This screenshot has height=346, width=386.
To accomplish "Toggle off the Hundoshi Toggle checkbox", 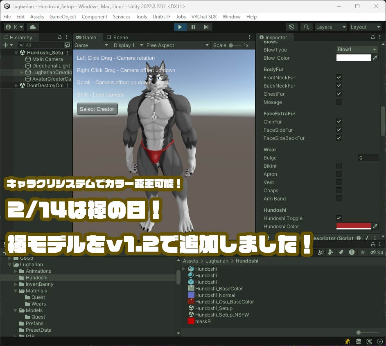I will coord(339,218).
